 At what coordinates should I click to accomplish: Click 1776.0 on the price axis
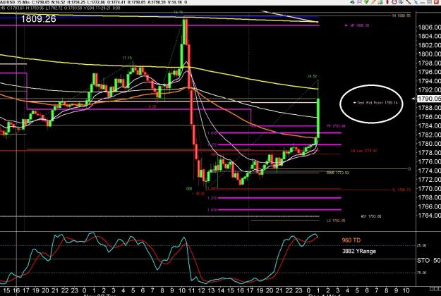[x=430, y=161]
